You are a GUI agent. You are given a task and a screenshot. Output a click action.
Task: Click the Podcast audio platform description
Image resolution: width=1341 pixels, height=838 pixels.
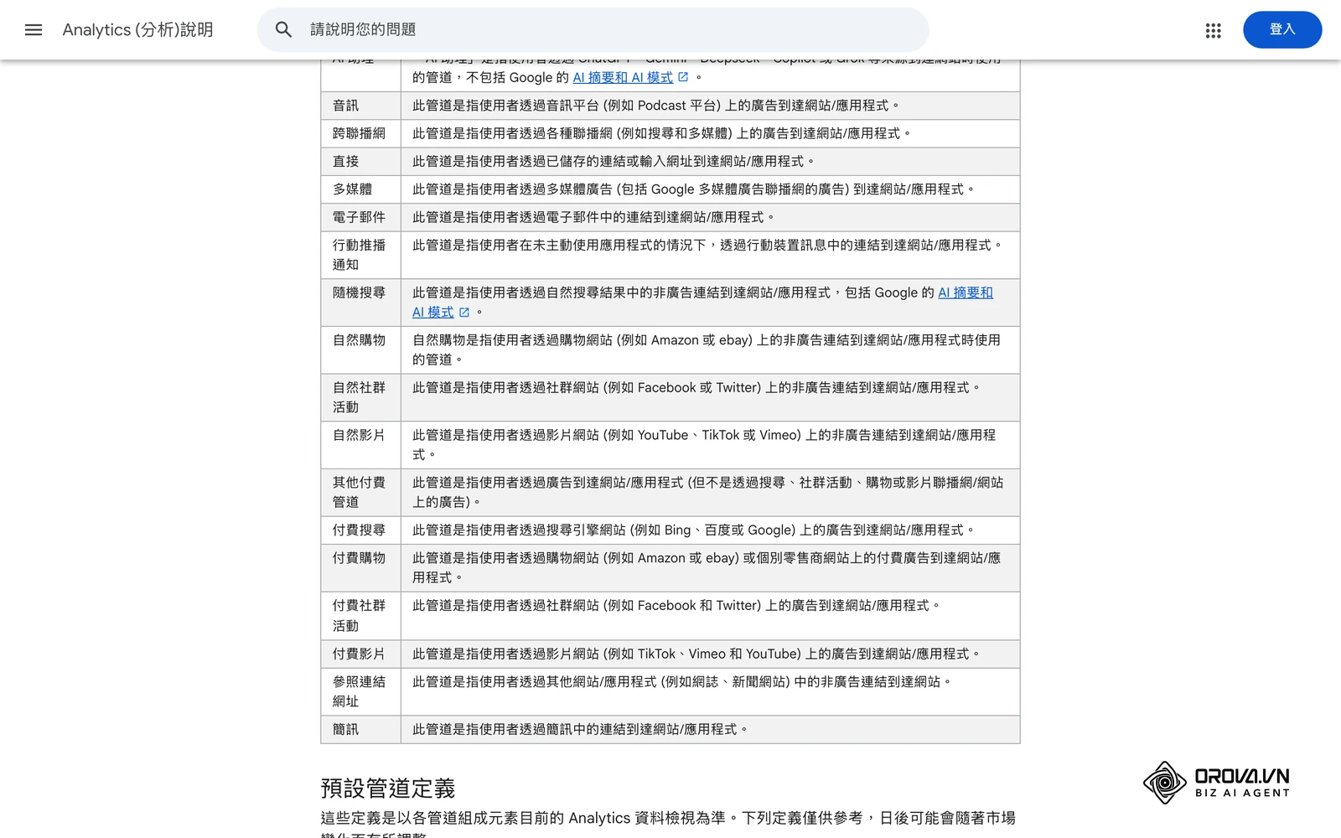655,106
